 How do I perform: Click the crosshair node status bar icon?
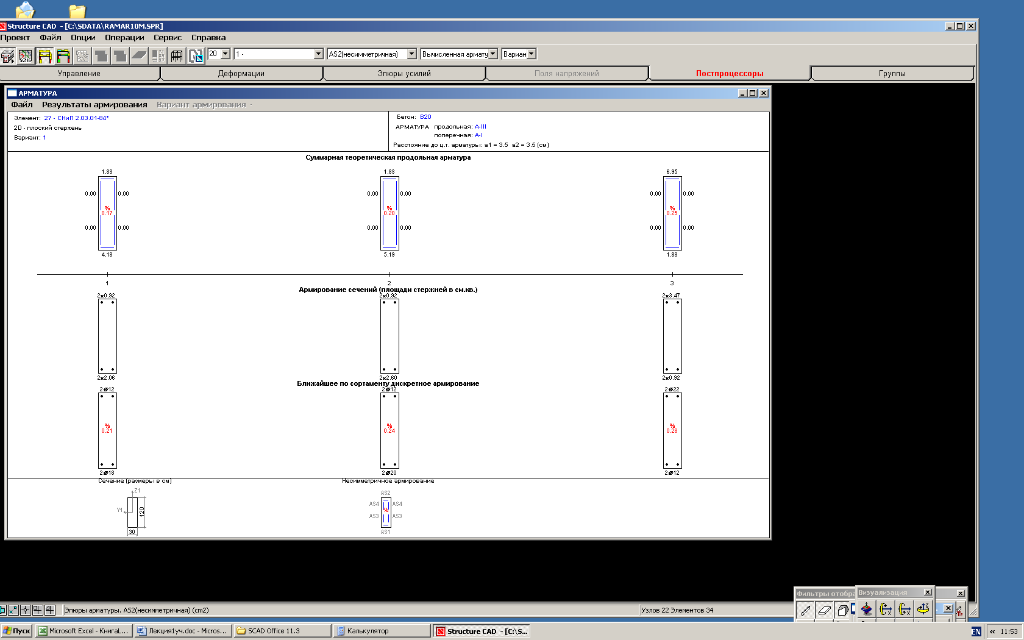[x=26, y=610]
